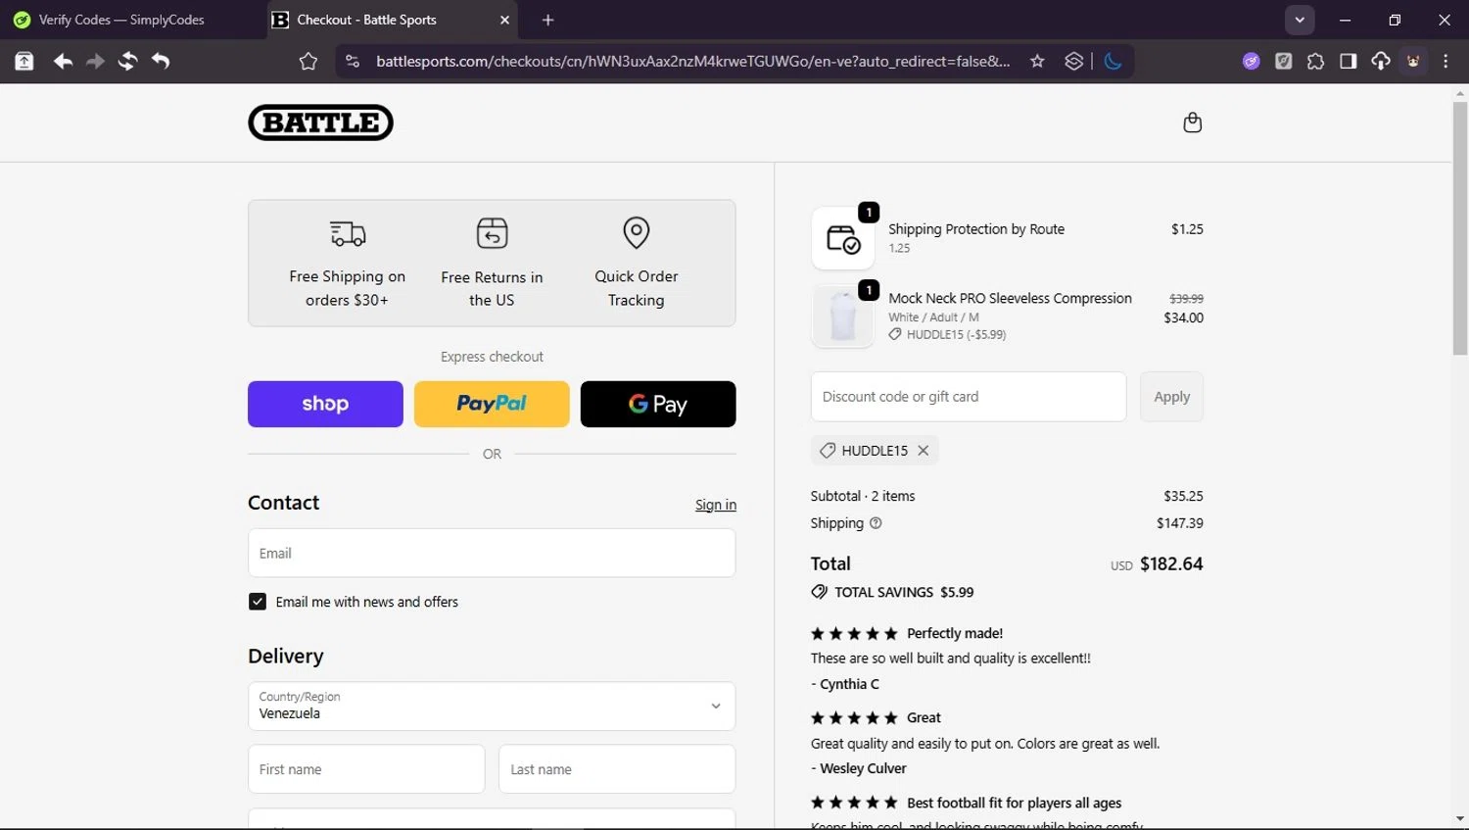Image resolution: width=1469 pixels, height=830 pixels.
Task: Go back with the browser back arrow
Action: [x=63, y=62]
